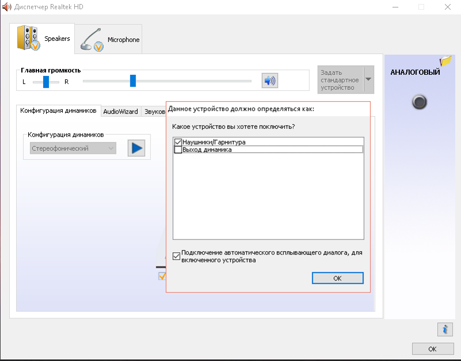Viewport: 461px width, 361px height.
Task: Click the 'АНАЛОГОВЫЙ' panel heading
Action: tap(415, 73)
